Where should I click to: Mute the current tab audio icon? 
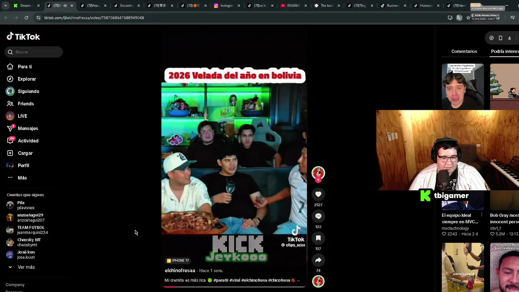(x=65, y=6)
